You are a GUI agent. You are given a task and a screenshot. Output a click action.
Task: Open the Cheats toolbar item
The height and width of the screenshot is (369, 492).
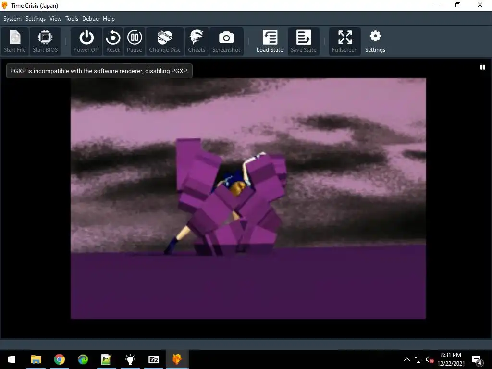coord(197,41)
